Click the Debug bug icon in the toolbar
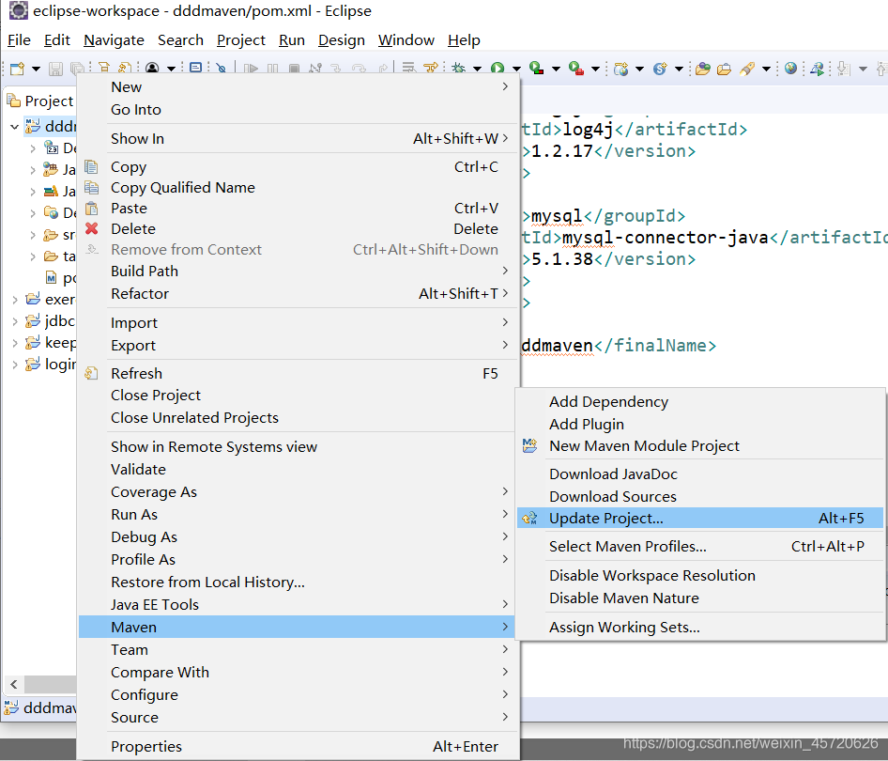This screenshot has width=888, height=761. [x=459, y=69]
